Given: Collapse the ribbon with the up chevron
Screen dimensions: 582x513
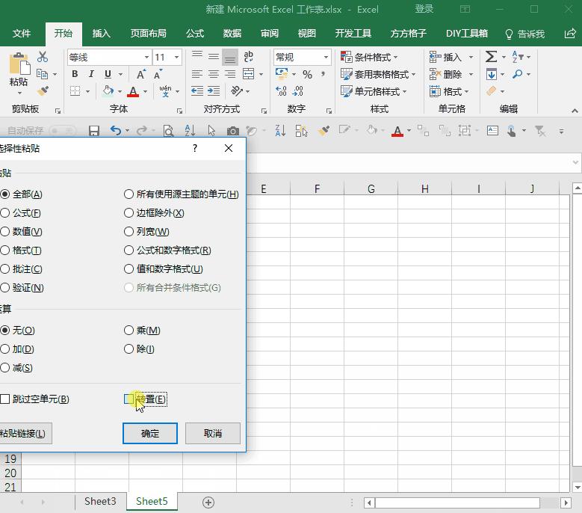Looking at the screenshot, I should (x=575, y=111).
